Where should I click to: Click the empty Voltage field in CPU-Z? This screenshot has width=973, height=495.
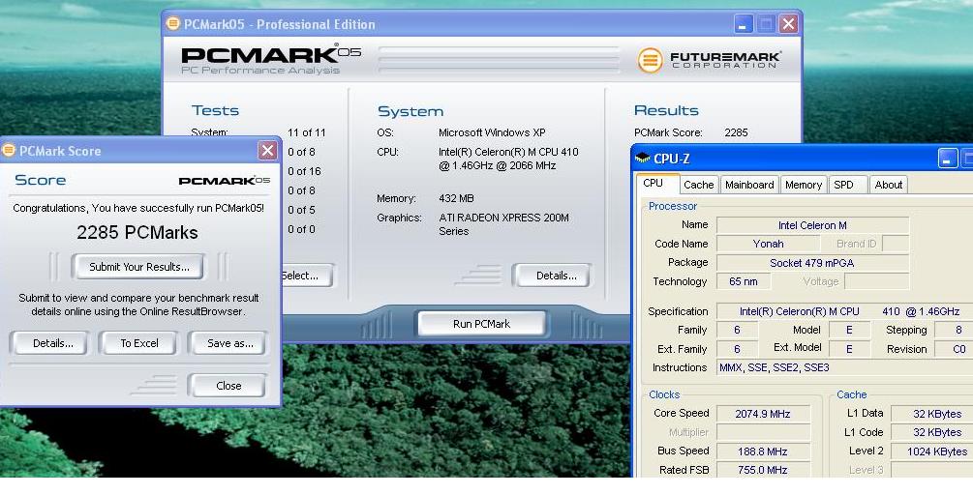tap(877, 281)
